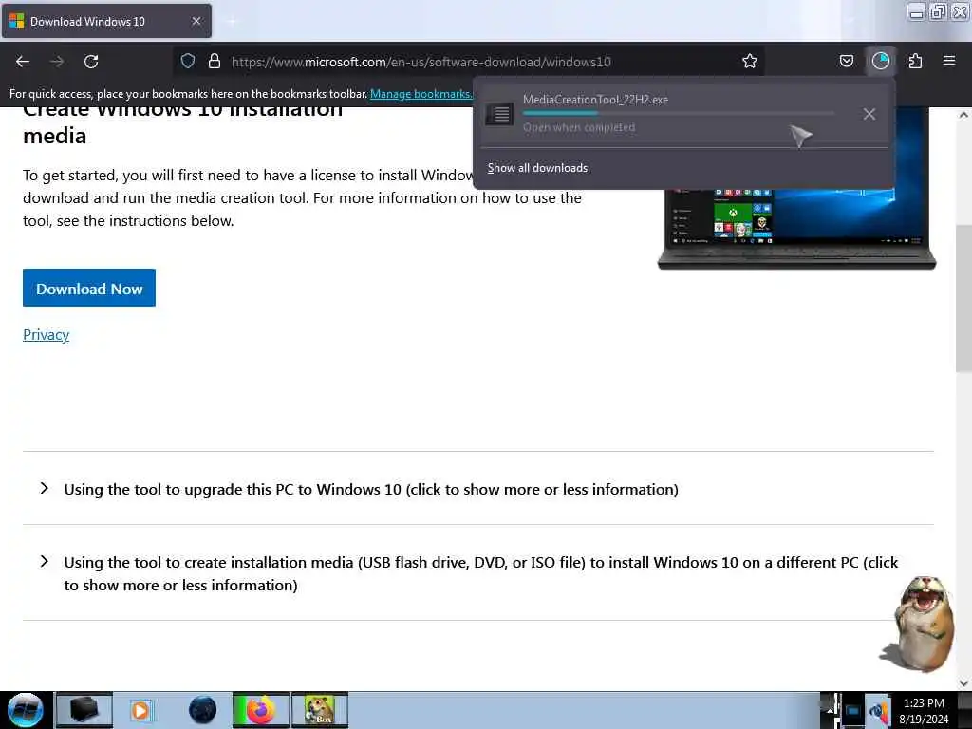The height and width of the screenshot is (729, 972).
Task: Go back using the browser back arrow
Action: 23,62
